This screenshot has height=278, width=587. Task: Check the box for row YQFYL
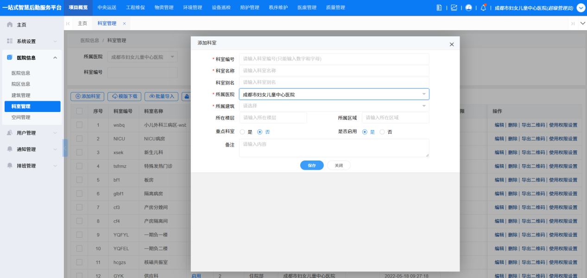coord(79,235)
